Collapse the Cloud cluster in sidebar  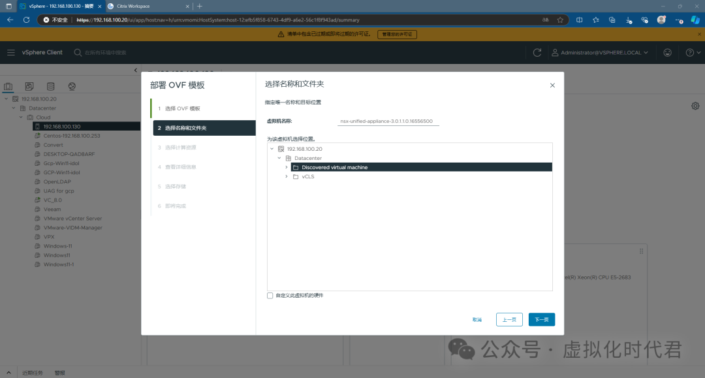point(21,118)
